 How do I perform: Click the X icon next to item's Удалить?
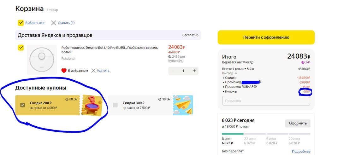point(93,71)
